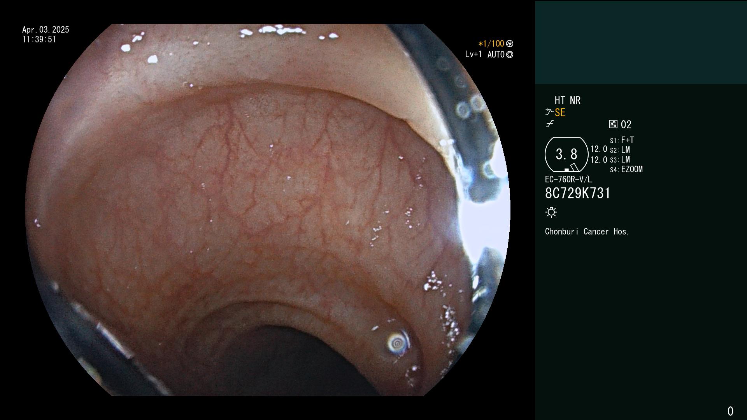
Task: Click the time stamp 11:39:51
Action: click(39, 39)
